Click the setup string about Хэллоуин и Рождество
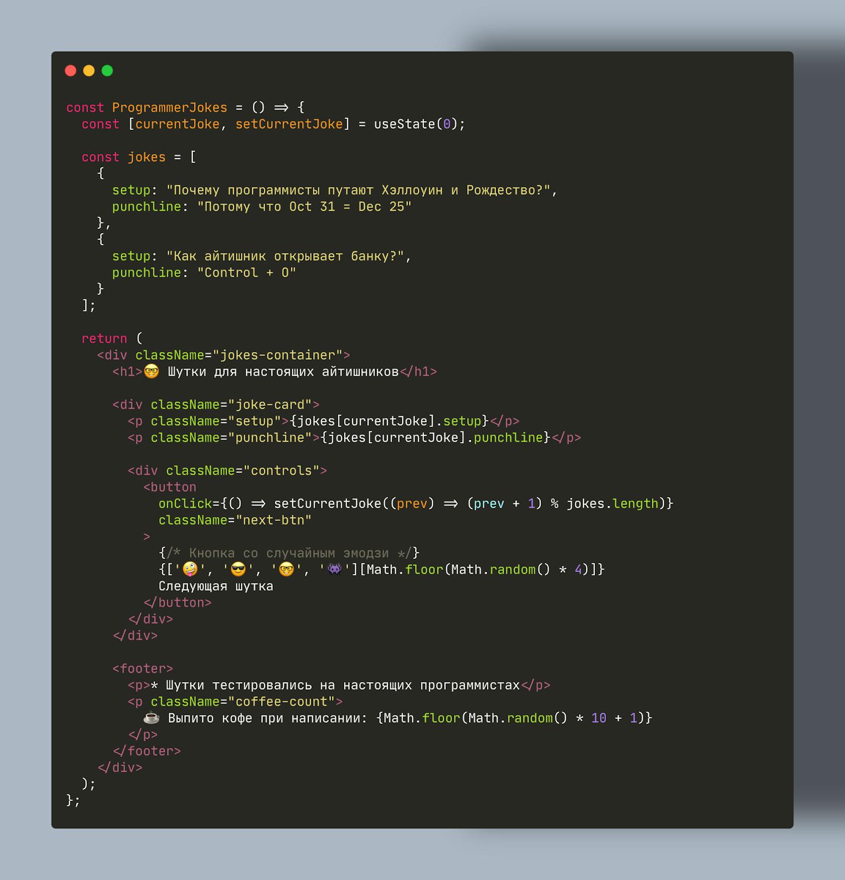Image resolution: width=845 pixels, height=880 pixels. [358, 190]
